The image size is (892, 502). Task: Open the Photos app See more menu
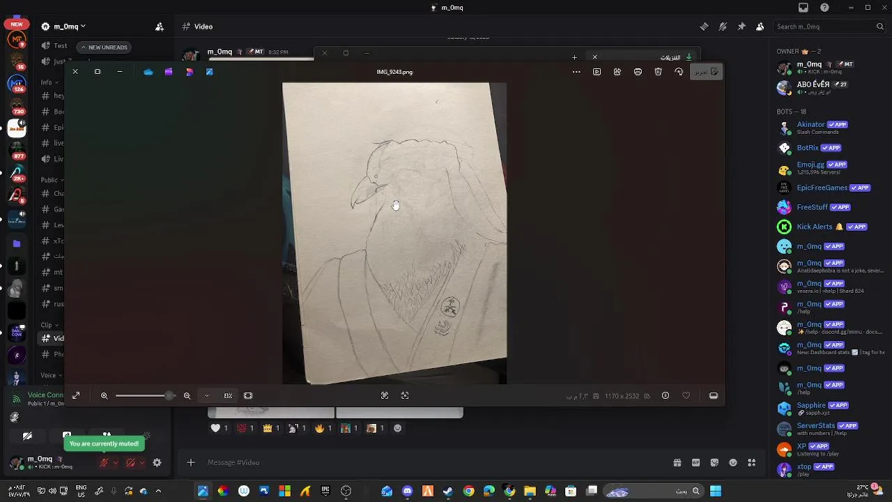coord(576,72)
